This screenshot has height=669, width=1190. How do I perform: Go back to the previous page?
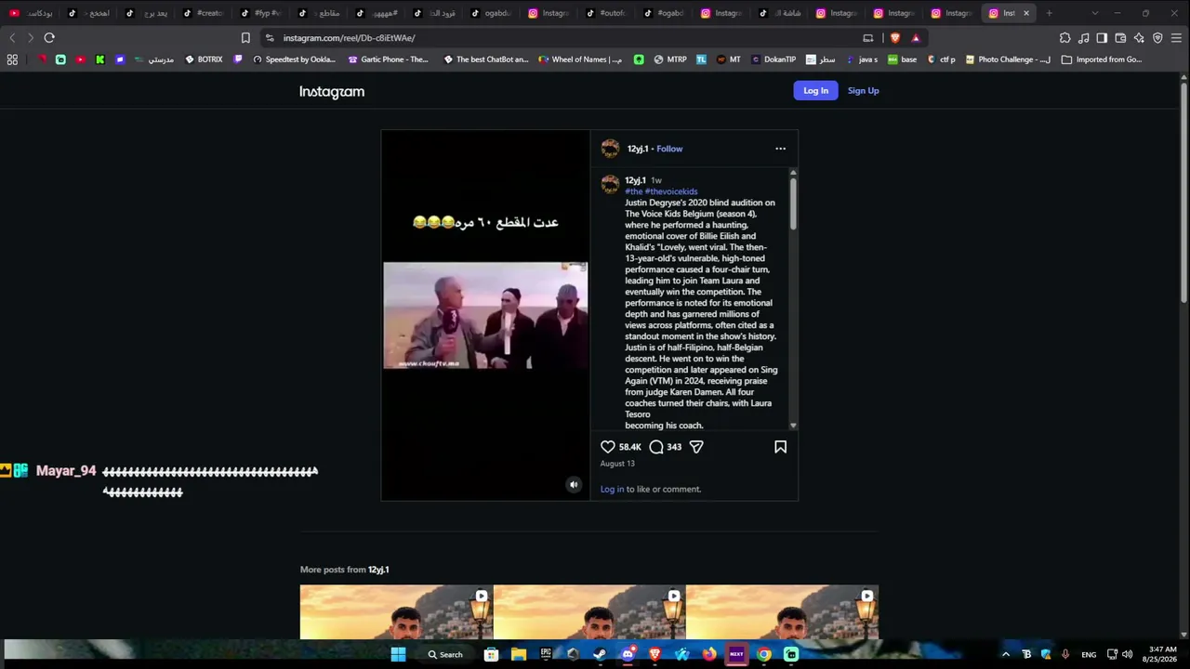coord(12,38)
